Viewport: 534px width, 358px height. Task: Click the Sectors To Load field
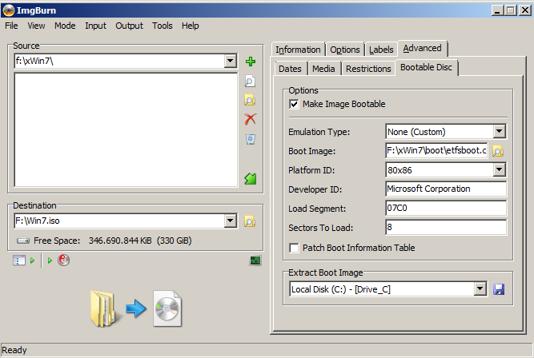[x=446, y=227]
